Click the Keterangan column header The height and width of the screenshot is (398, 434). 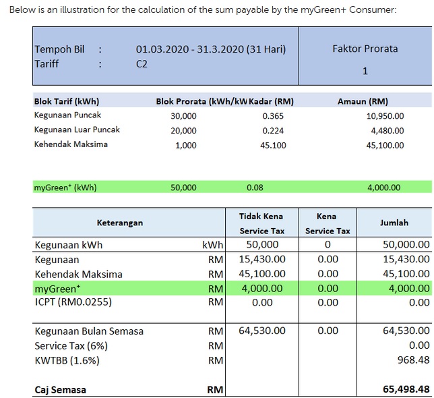point(120,223)
